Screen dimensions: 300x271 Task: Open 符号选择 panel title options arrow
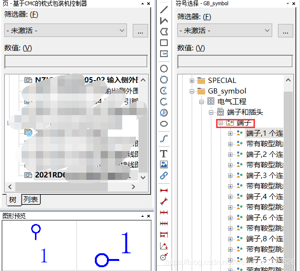(x=288, y=4)
